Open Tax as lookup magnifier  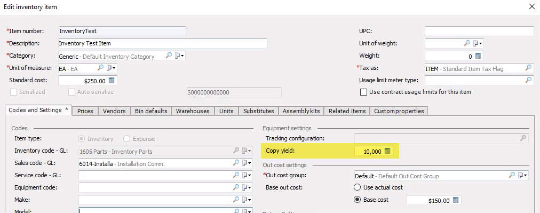click(x=528, y=68)
